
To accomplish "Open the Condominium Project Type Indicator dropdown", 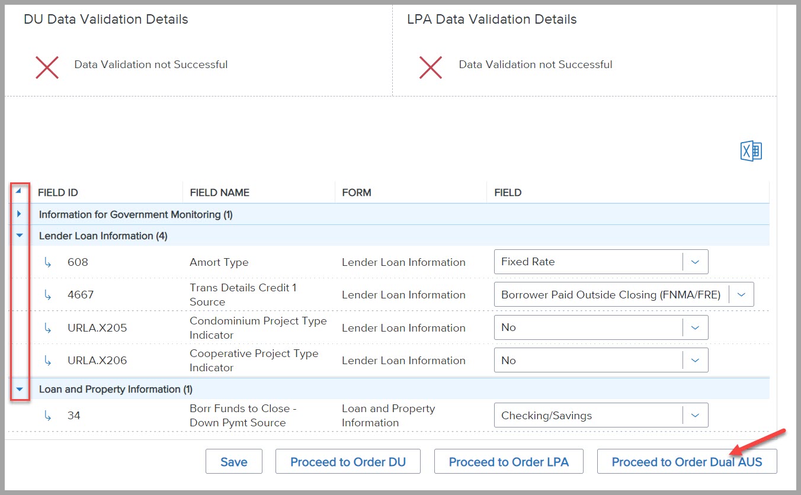I will click(696, 327).
